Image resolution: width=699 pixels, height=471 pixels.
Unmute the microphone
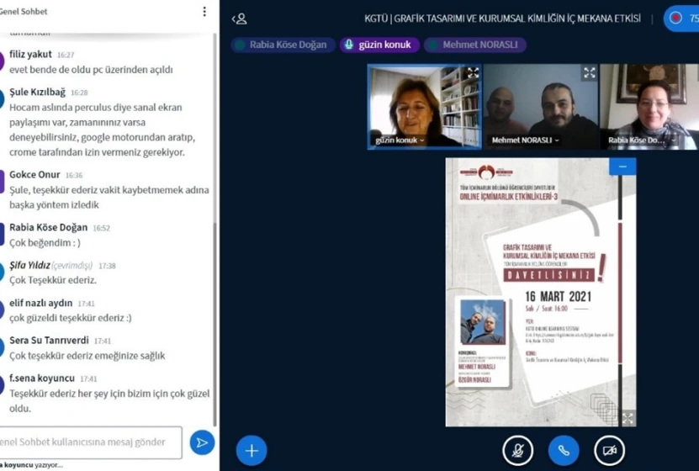coord(517,450)
